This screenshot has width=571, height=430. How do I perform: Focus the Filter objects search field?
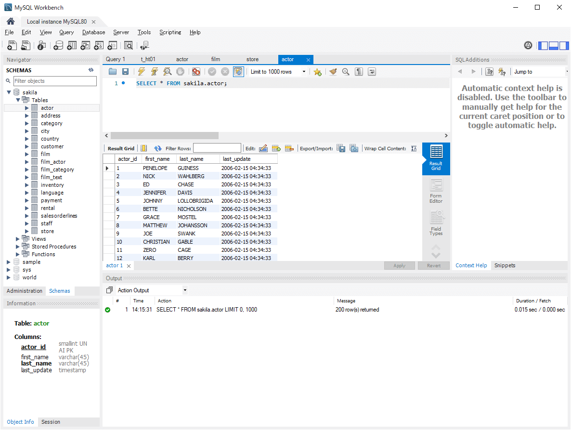(55, 81)
